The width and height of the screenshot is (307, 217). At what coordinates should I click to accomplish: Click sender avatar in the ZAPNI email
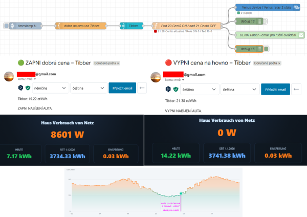pos(9,76)
